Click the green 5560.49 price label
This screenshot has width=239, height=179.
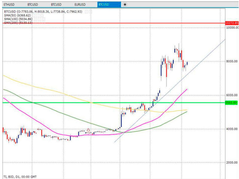(x=231, y=103)
